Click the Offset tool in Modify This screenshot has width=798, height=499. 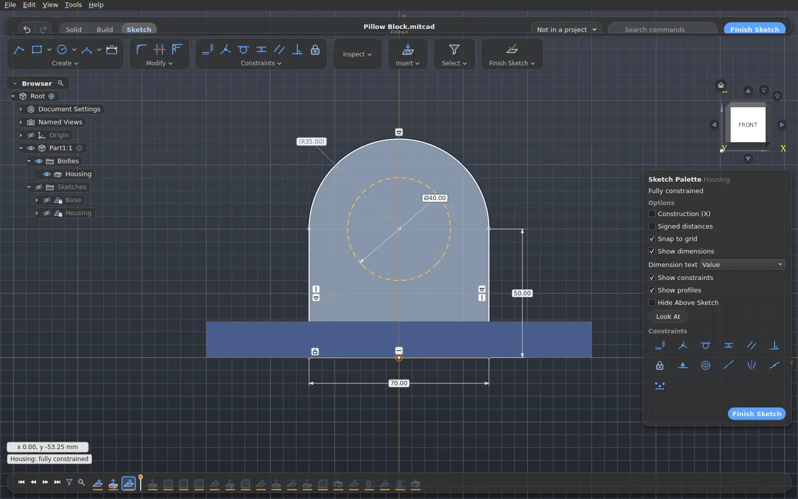(x=178, y=49)
